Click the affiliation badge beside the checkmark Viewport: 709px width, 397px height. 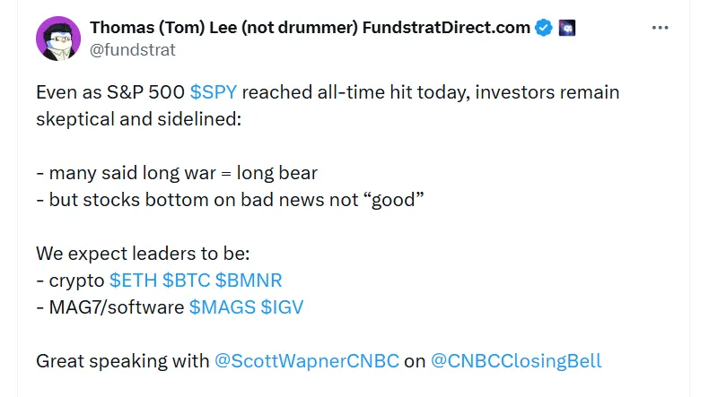point(566,28)
